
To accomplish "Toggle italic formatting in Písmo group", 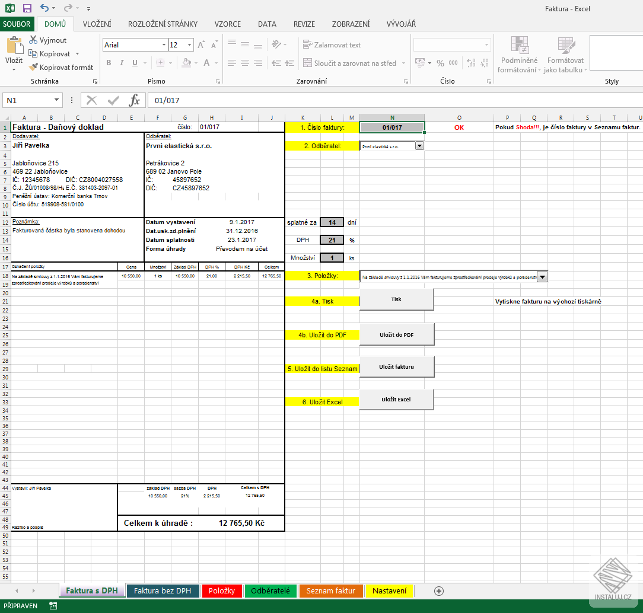I will [122, 63].
